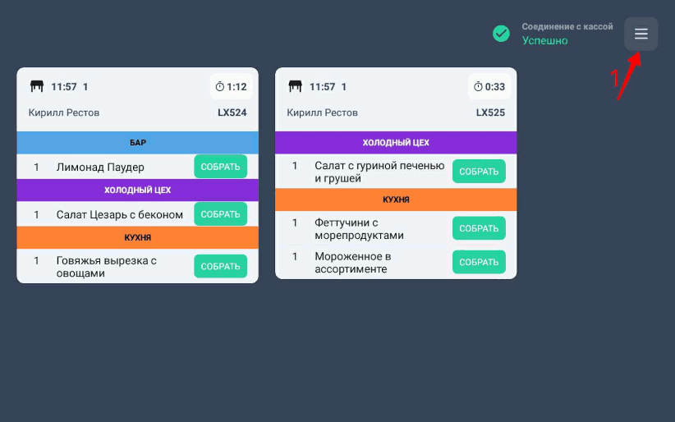The width and height of the screenshot is (675, 422).
Task: Click table icon on order LX525
Action: [296, 86]
